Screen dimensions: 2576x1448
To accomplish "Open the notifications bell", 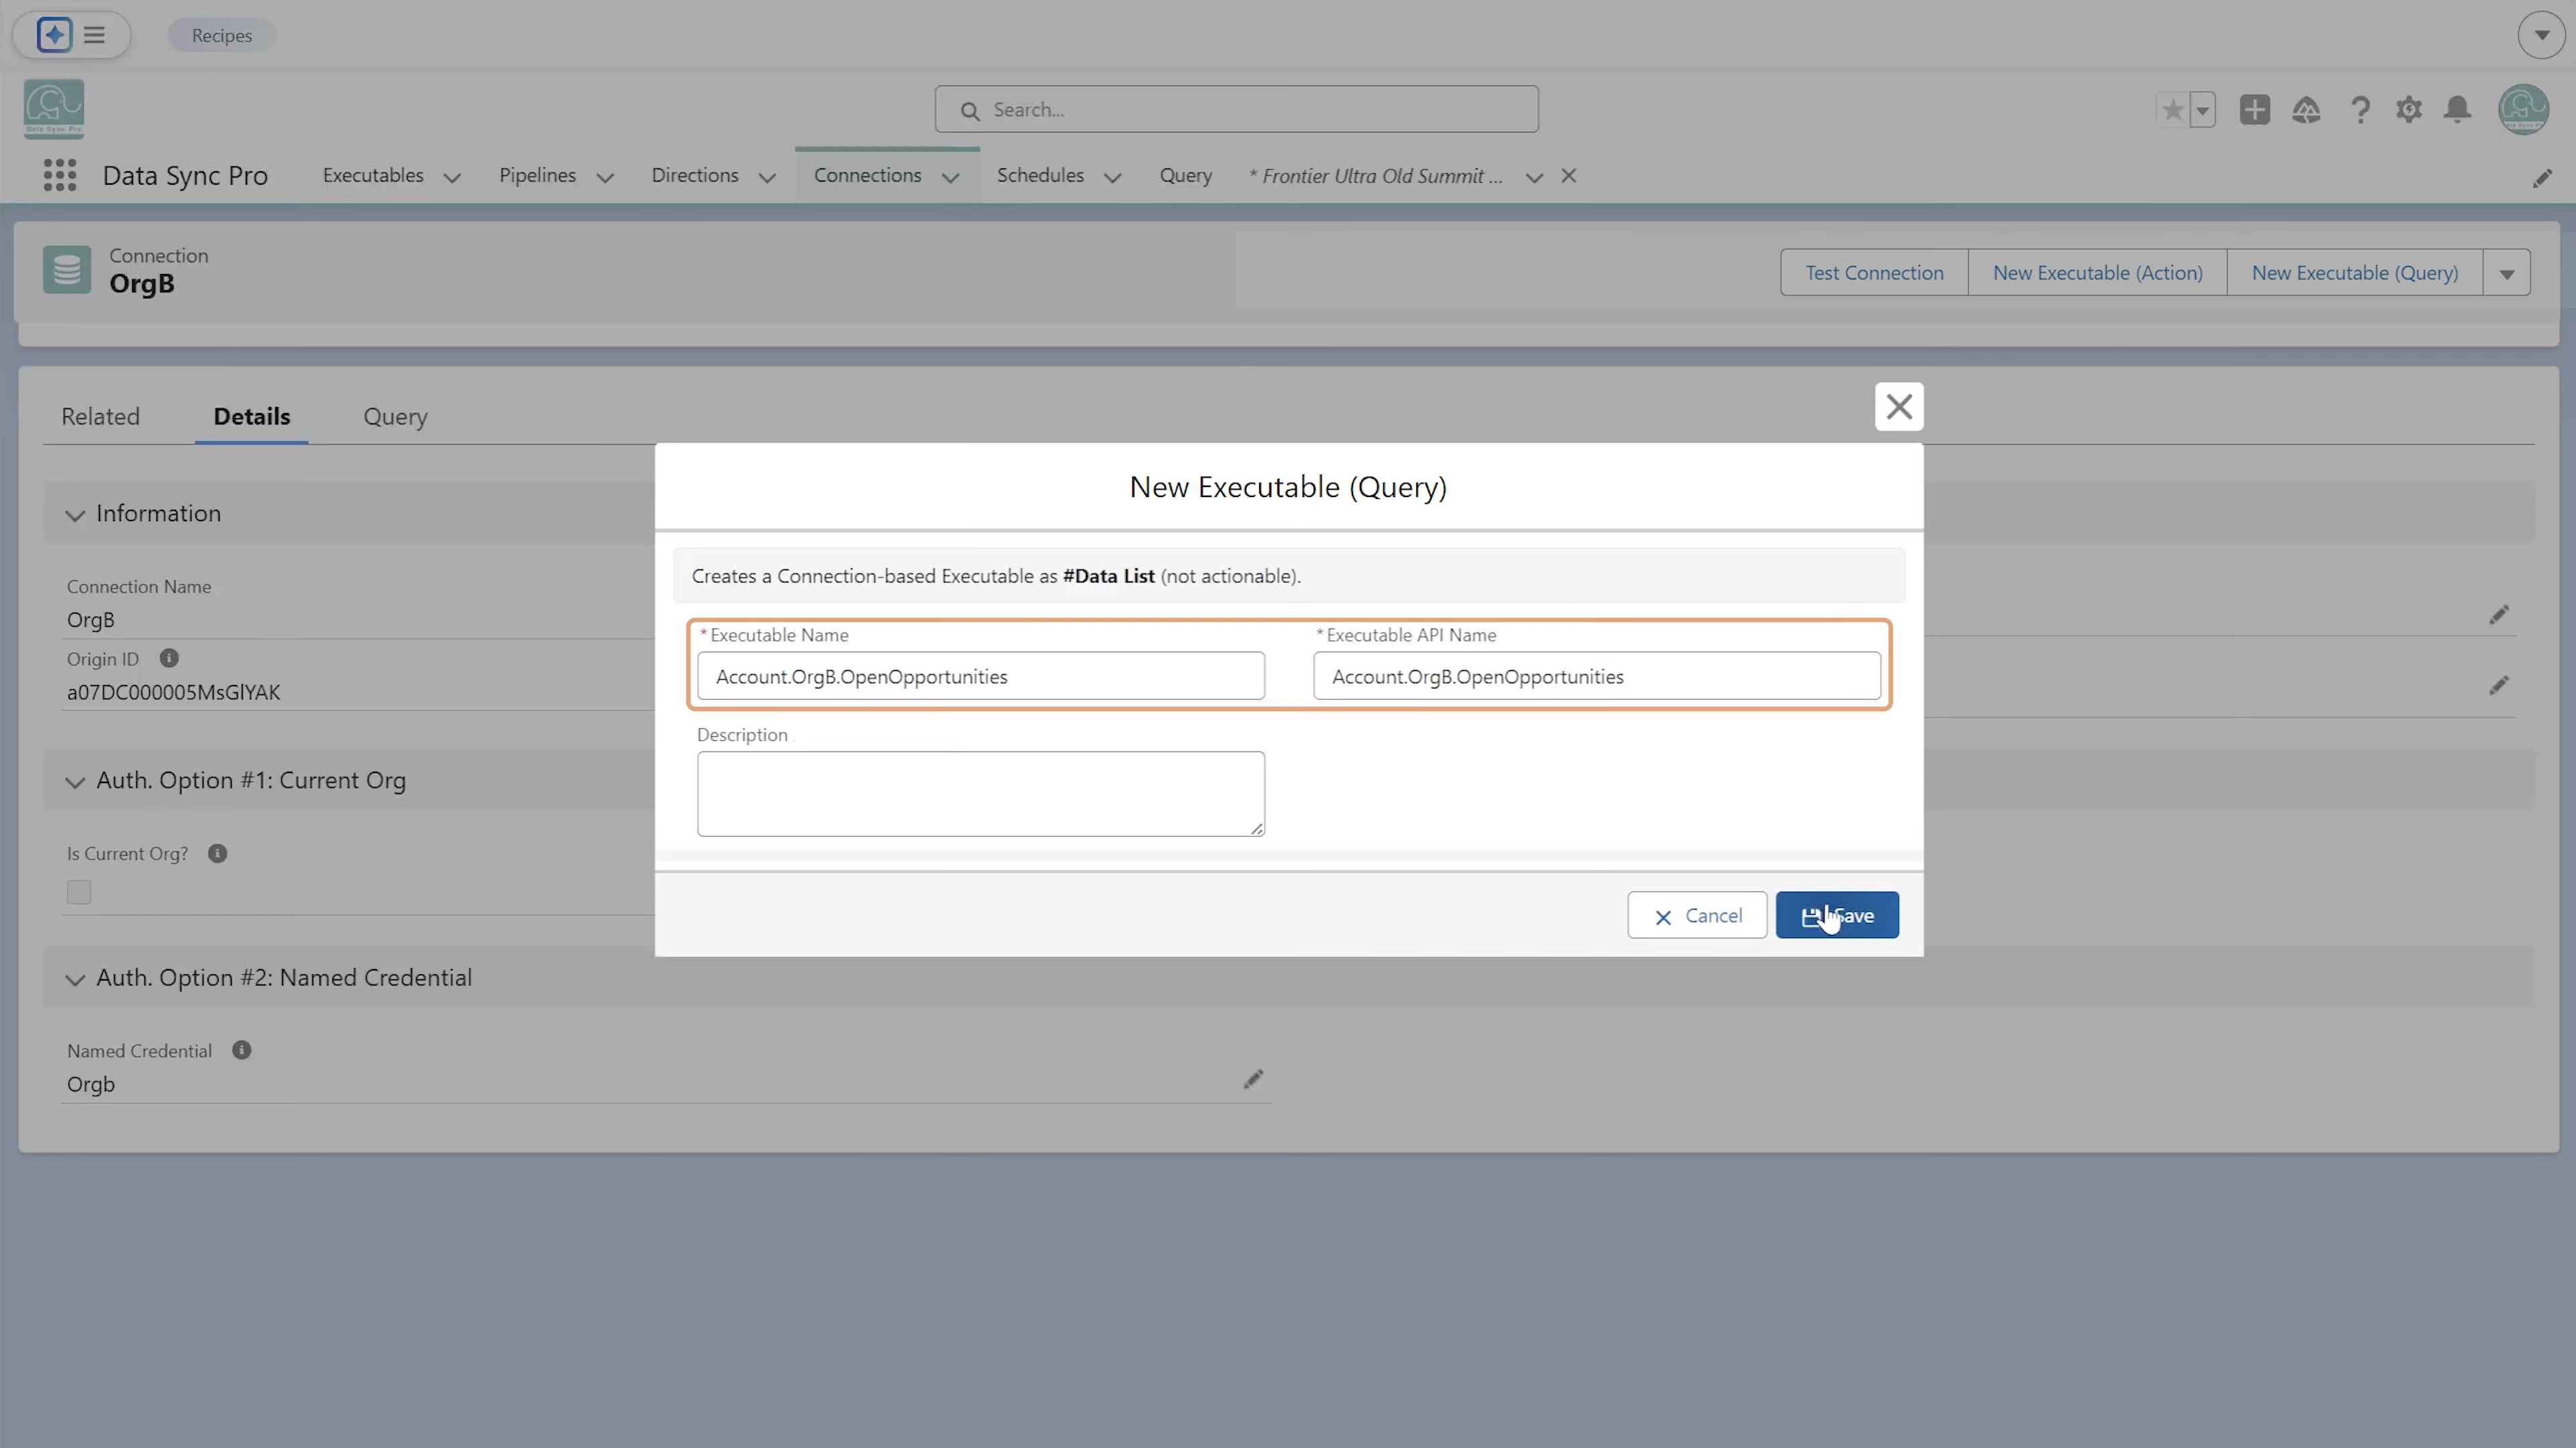I will [x=2458, y=110].
